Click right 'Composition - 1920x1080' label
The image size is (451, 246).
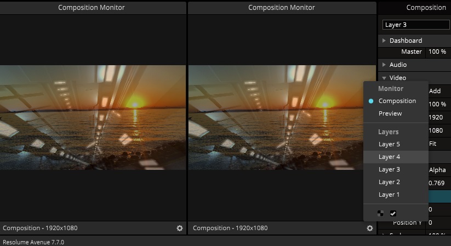click(x=230, y=228)
